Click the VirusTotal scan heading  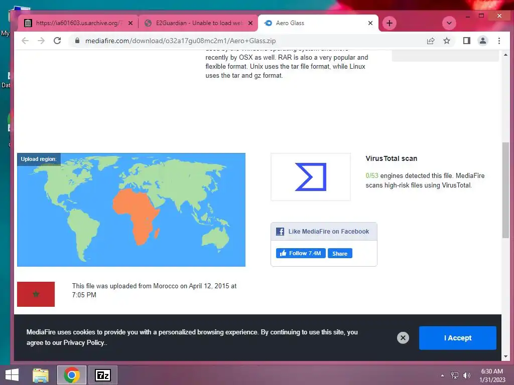[391, 158]
